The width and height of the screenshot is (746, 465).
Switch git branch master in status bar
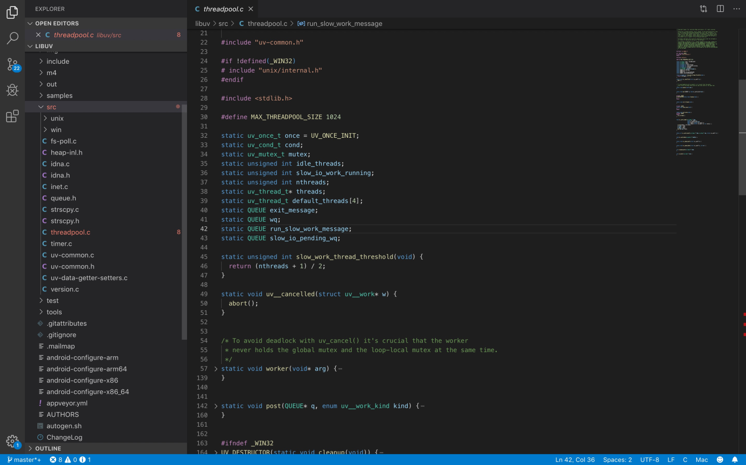point(24,460)
